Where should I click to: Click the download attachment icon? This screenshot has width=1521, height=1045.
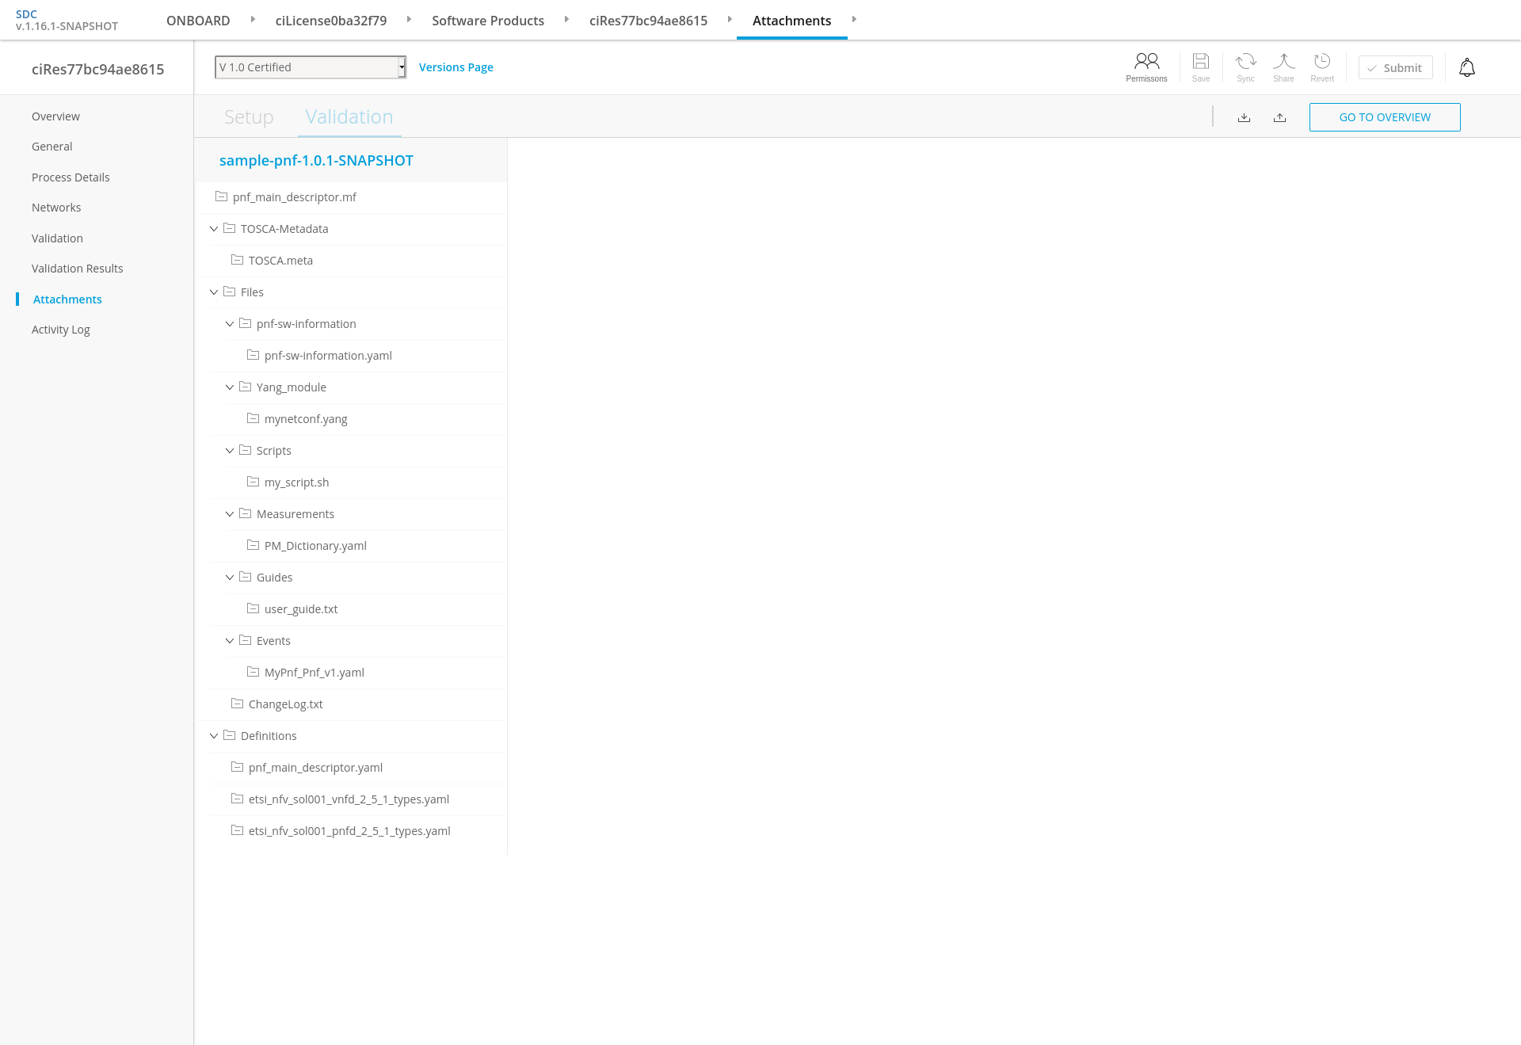tap(1244, 117)
